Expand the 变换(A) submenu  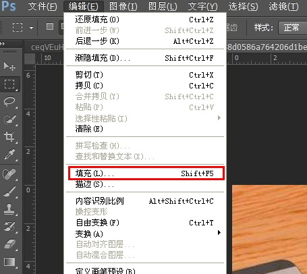[x=145, y=234]
